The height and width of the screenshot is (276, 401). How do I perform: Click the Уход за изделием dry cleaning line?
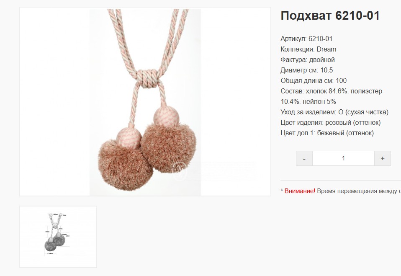click(x=334, y=112)
